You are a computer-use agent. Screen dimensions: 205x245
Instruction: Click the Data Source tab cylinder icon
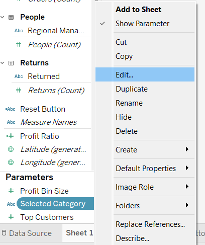(4, 233)
